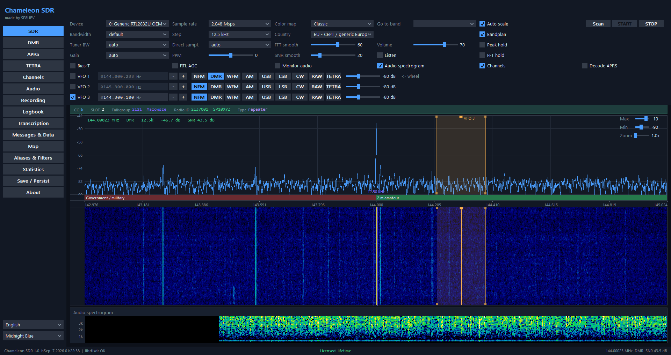Toggle the Bandplan checkbox

(482, 34)
